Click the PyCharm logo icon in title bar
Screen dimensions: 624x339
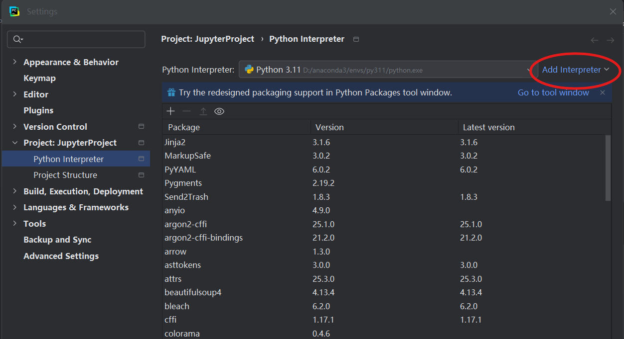coord(14,11)
